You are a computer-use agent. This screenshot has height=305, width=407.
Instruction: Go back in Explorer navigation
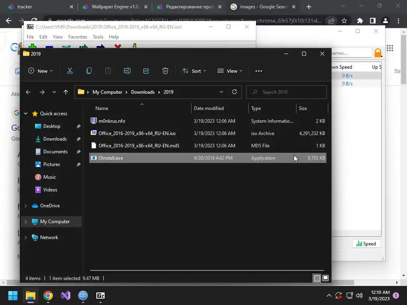[x=28, y=92]
